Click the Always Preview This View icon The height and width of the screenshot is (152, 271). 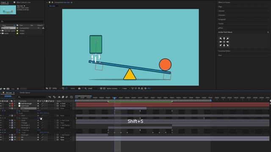47,88
